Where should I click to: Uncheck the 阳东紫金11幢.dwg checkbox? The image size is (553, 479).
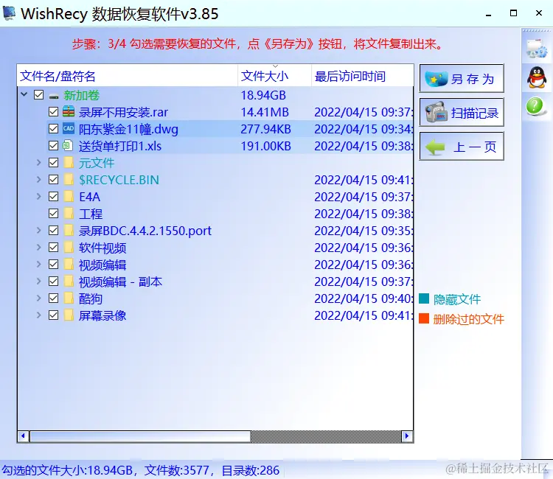[53, 129]
